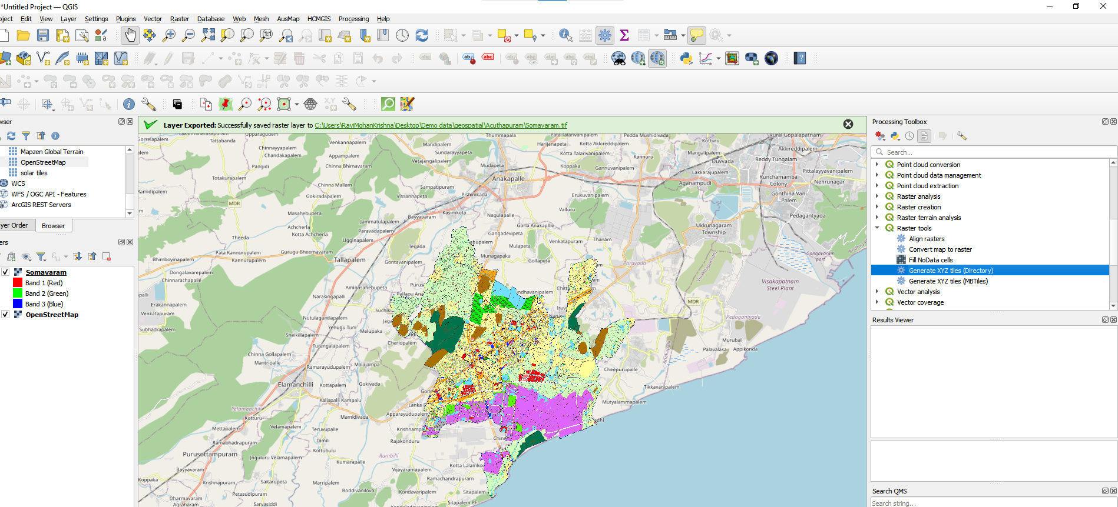Click Zoom Full extent icon
The image size is (1118, 507).
tap(208, 35)
